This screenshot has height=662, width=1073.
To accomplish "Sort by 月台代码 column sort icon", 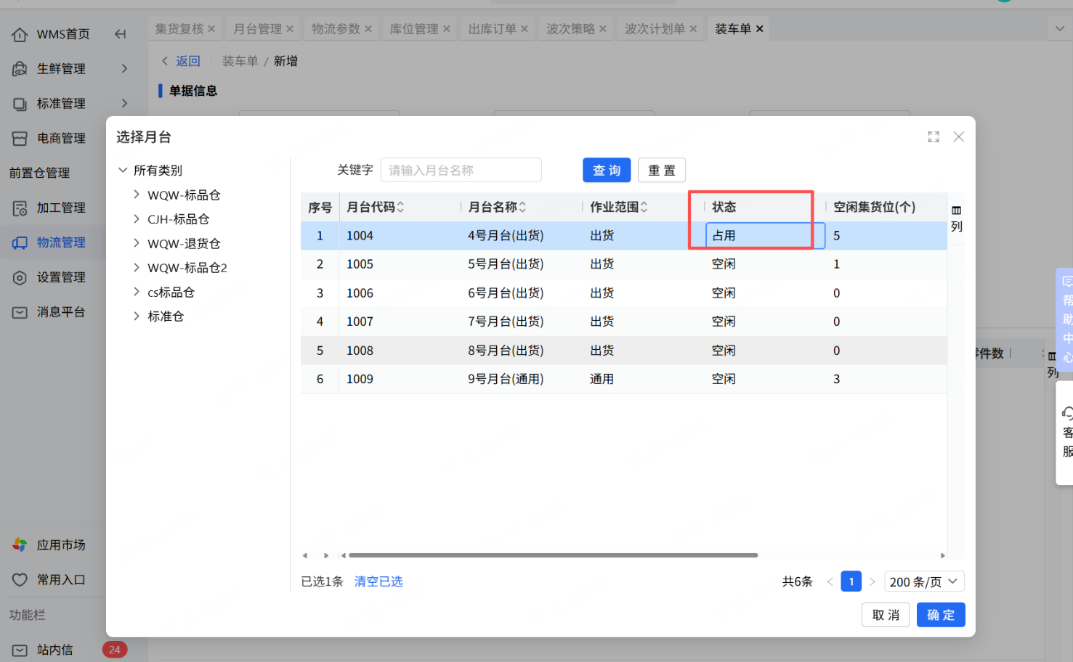I will [400, 208].
